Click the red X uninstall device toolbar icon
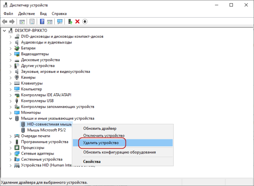 coord(77,22)
